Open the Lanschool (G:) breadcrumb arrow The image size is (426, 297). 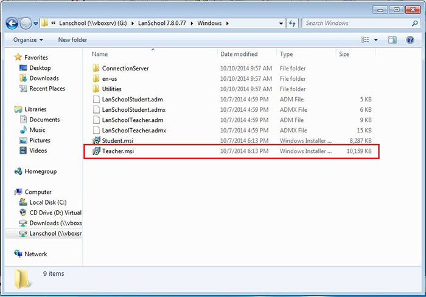click(133, 23)
